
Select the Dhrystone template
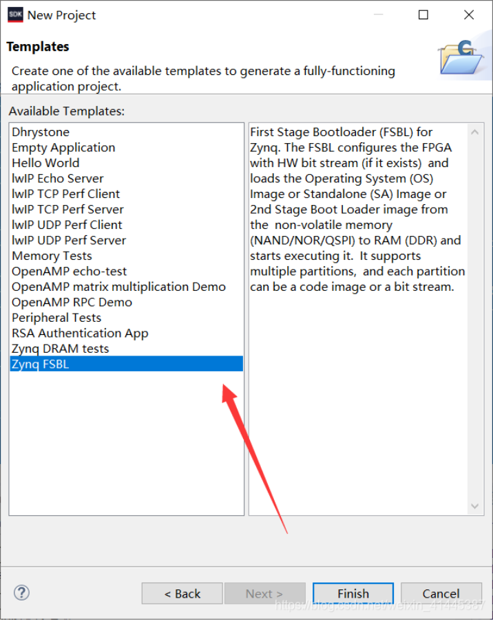coord(41,132)
